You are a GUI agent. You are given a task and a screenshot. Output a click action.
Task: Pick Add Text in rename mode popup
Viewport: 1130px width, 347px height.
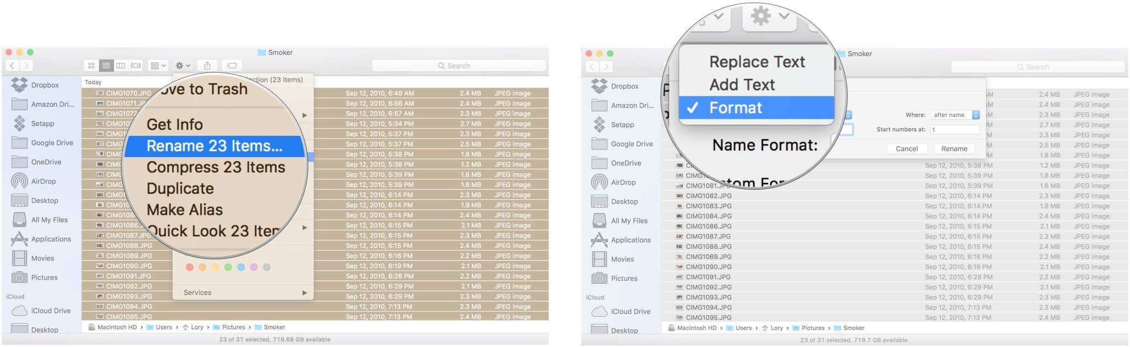pos(742,85)
